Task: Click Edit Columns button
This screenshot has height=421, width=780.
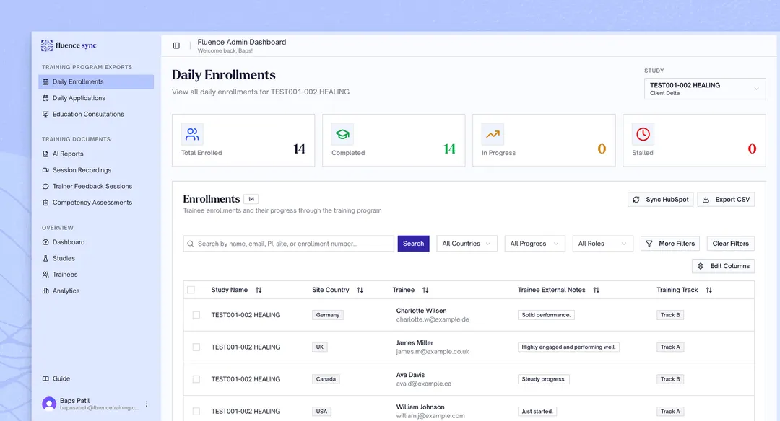Action: pyautogui.click(x=723, y=266)
